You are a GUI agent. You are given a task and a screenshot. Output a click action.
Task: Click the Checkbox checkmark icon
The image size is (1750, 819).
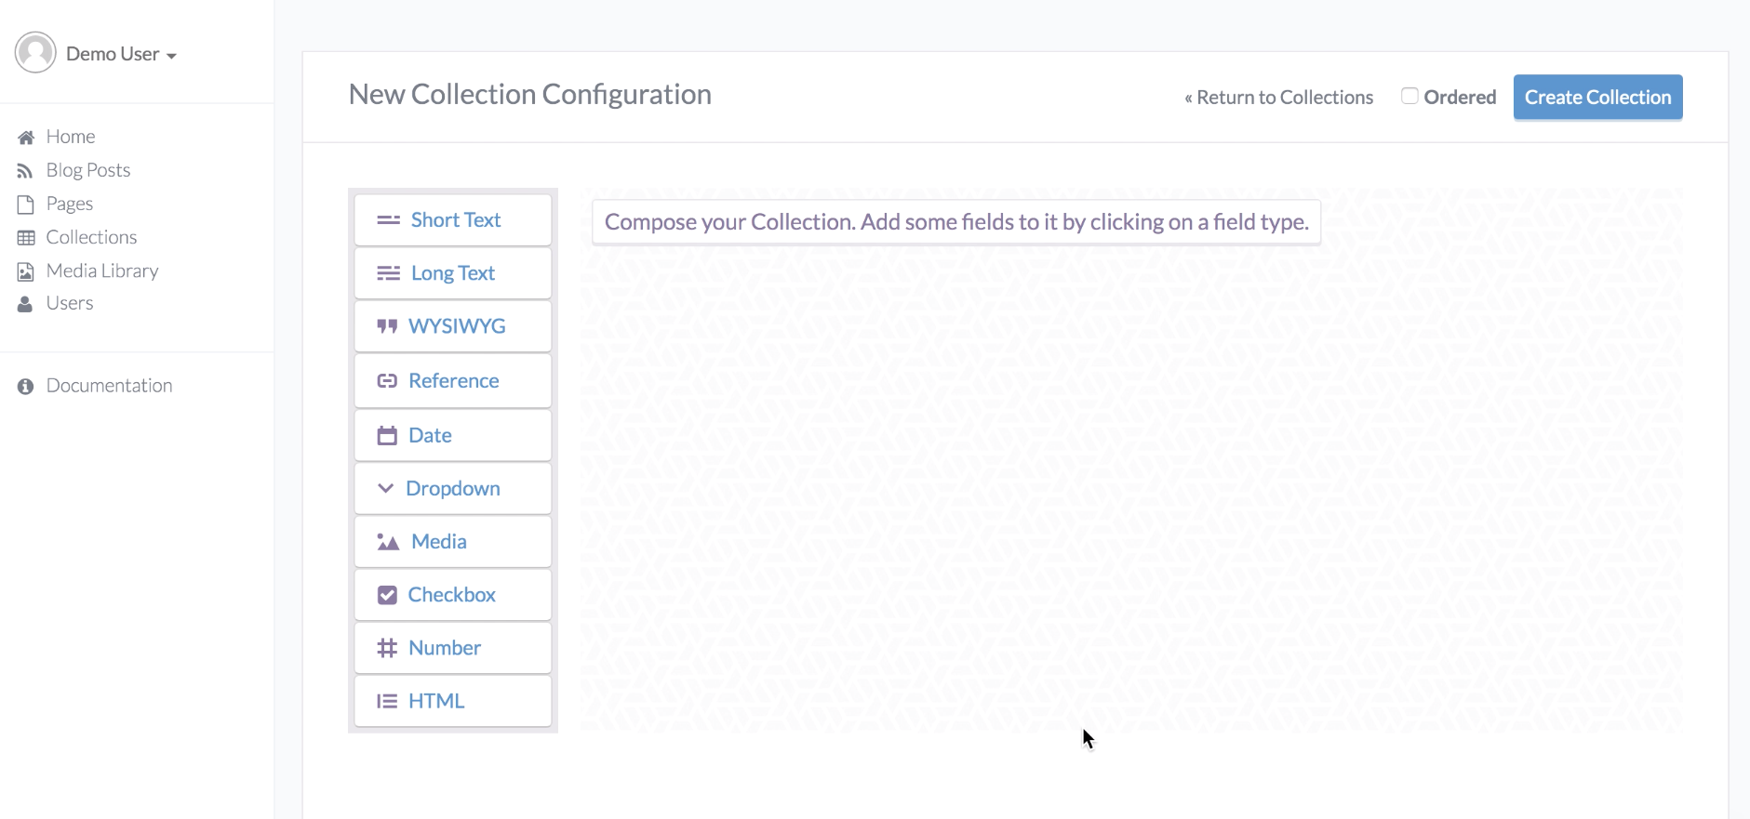click(387, 595)
